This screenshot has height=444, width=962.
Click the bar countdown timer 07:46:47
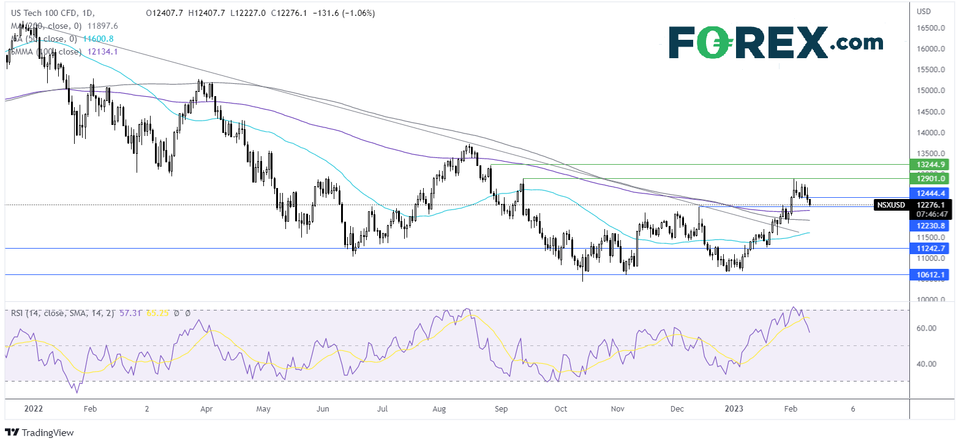coord(931,214)
